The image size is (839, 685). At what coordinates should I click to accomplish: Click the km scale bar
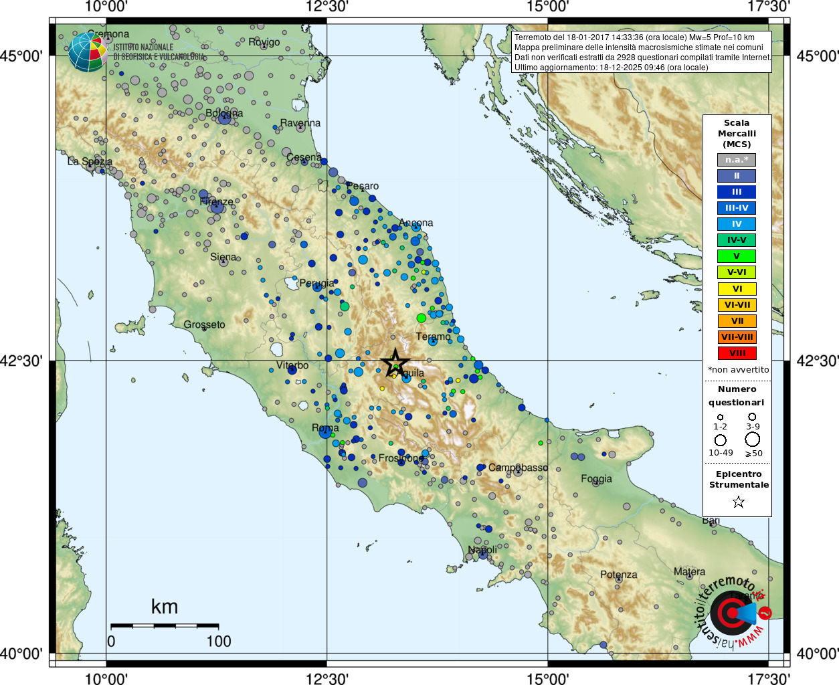click(x=165, y=625)
